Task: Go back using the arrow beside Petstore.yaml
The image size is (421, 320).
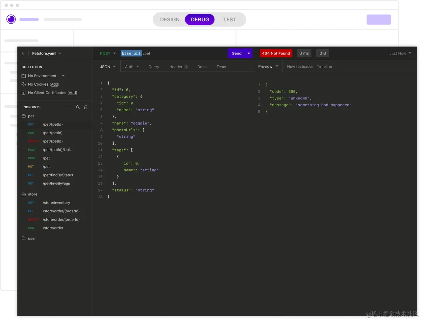Action: [23, 53]
